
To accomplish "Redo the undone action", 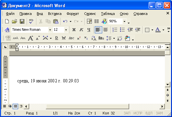I will click(x=76, y=21).
